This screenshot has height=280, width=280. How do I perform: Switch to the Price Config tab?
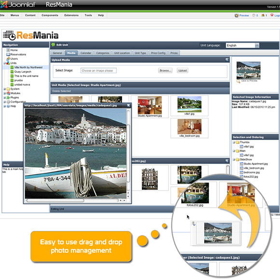click(158, 53)
